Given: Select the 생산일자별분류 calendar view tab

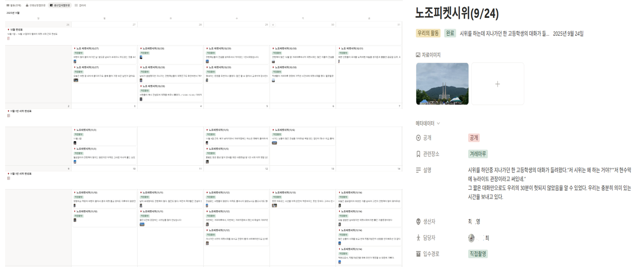Looking at the screenshot, I should point(60,5).
